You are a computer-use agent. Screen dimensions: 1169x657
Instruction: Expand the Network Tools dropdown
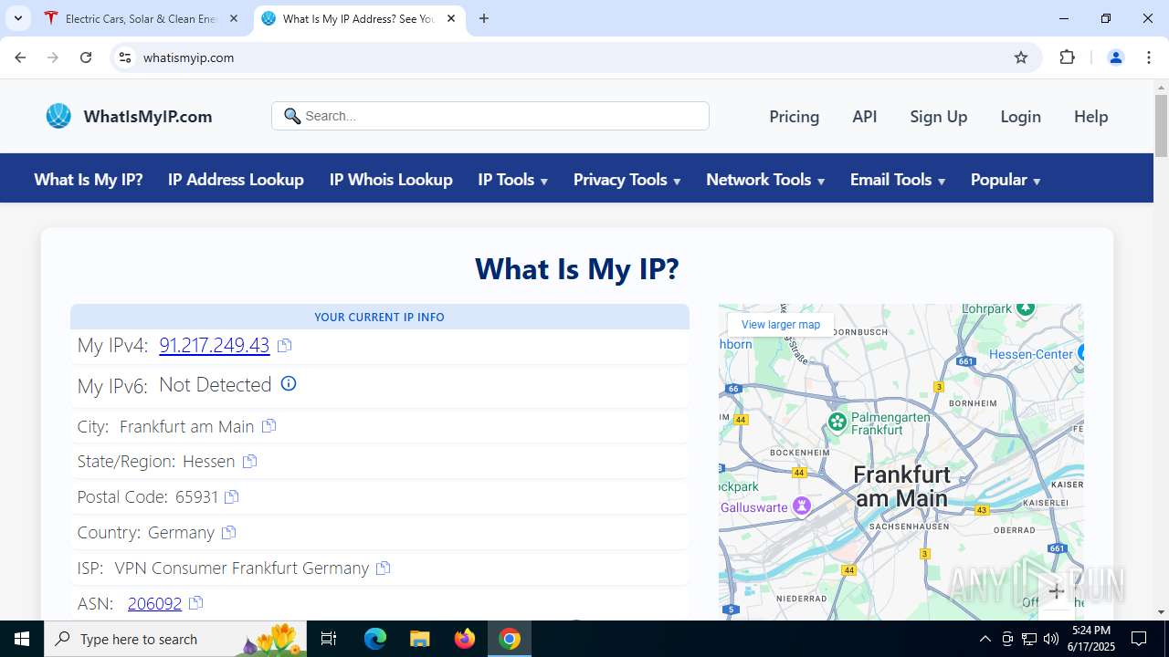(765, 180)
